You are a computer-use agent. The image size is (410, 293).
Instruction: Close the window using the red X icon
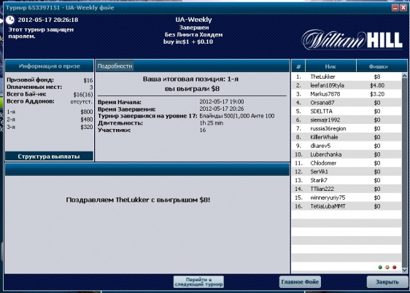(x=403, y=8)
